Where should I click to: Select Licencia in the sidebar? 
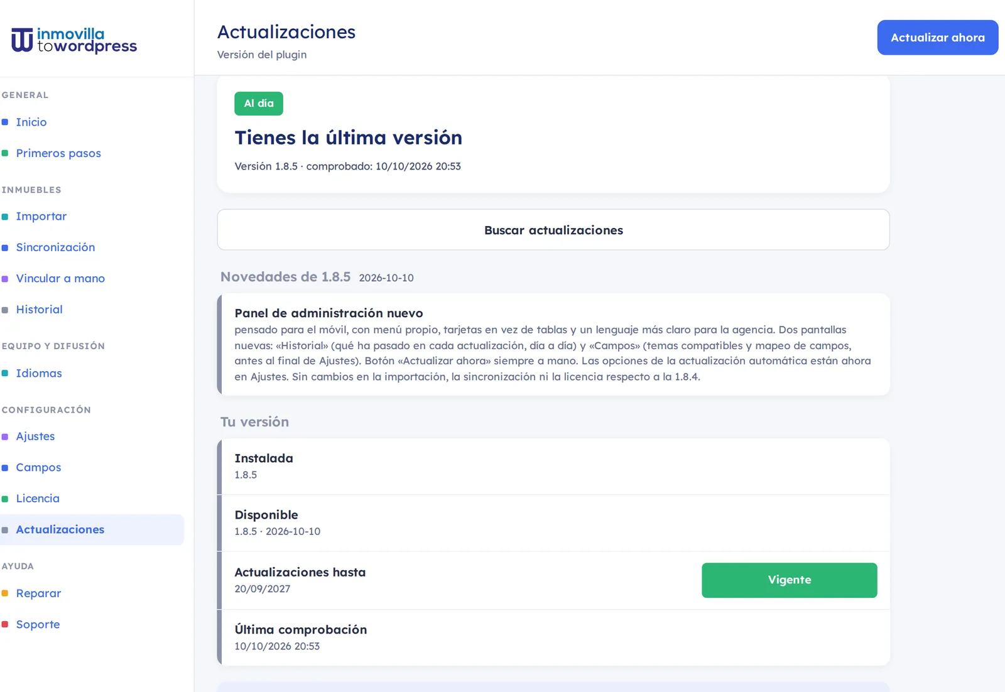tap(38, 499)
